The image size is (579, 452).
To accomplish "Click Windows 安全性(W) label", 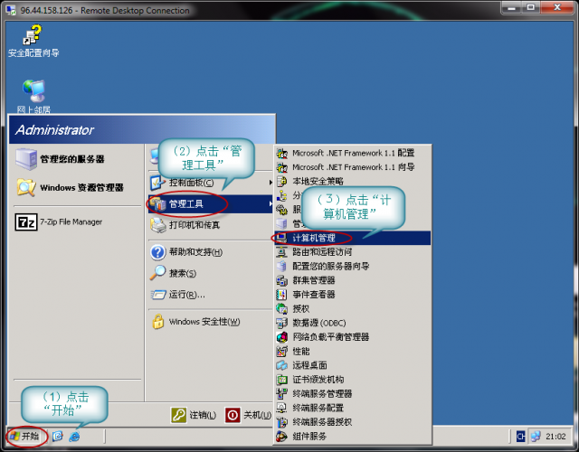I will [x=204, y=322].
